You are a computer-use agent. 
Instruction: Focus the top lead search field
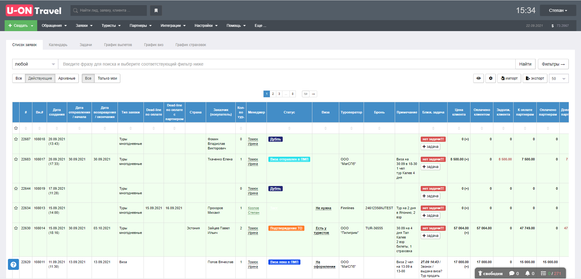pos(109,10)
